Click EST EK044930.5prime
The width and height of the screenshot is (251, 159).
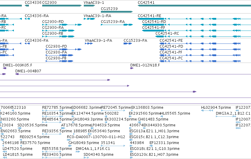tap(159, 125)
